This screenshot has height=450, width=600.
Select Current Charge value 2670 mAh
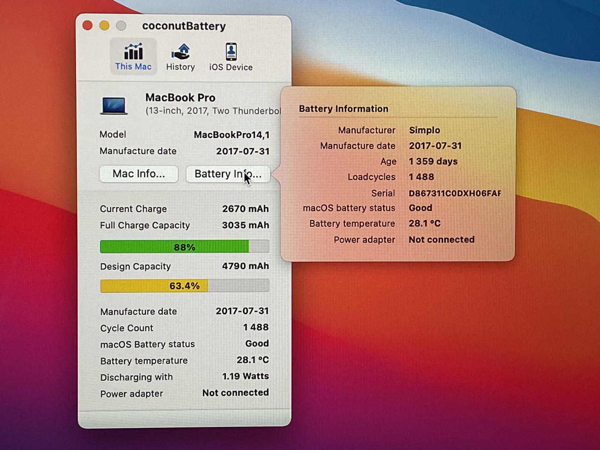pyautogui.click(x=246, y=209)
